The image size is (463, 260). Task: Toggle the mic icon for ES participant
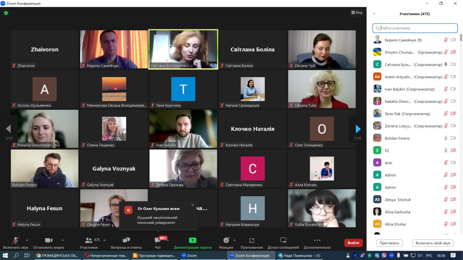pyautogui.click(x=446, y=151)
